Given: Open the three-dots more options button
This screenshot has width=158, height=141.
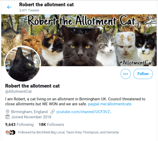Looking at the screenshot, I should click(125, 74).
